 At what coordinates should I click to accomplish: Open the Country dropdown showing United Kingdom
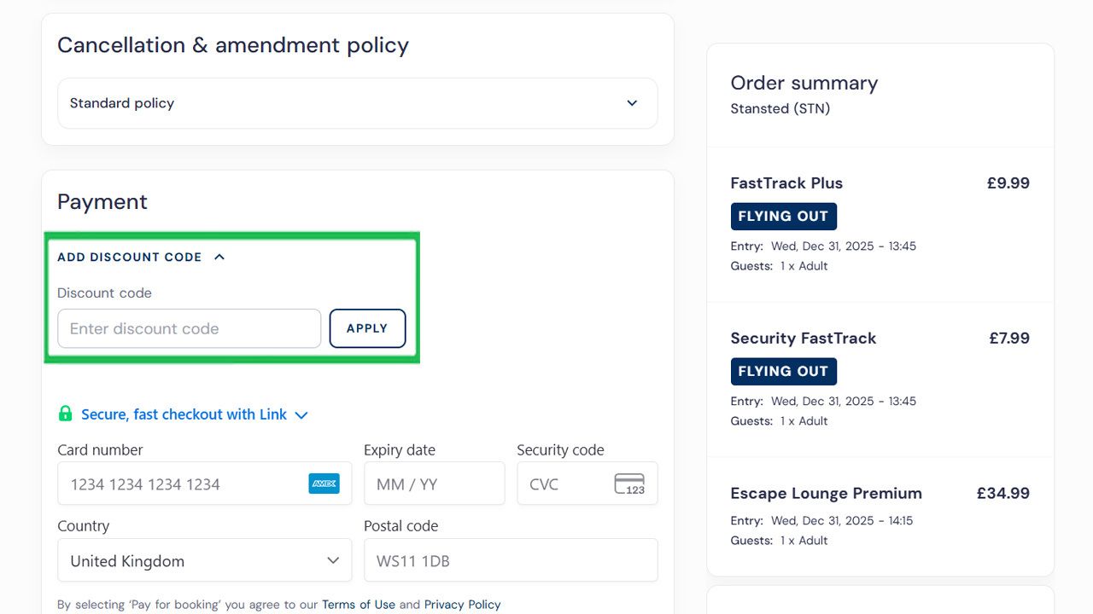coord(204,560)
